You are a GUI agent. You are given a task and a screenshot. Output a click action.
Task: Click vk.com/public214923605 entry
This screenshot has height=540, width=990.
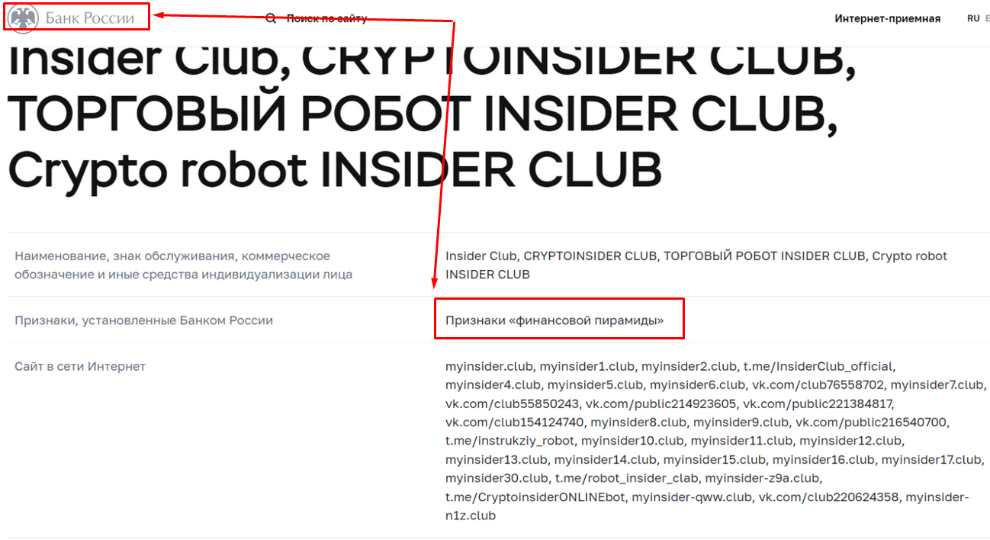click(661, 403)
